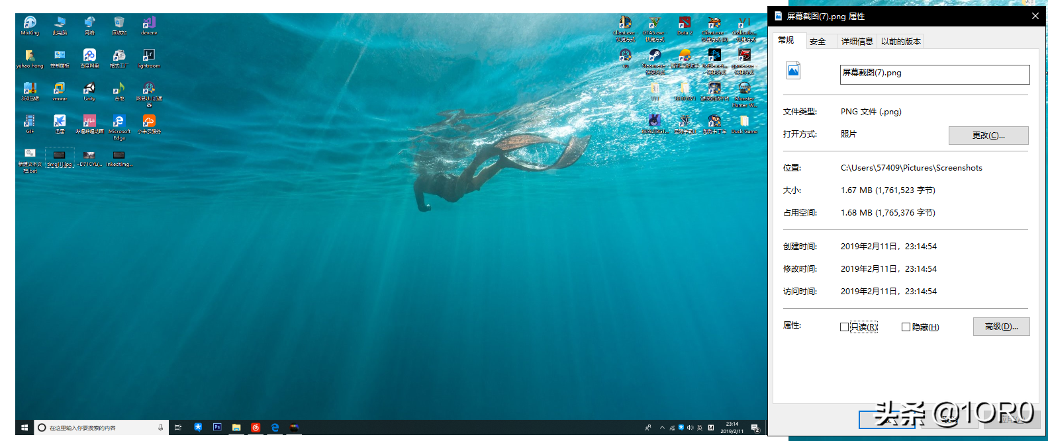Select the Microsoft Edge desktop icon

click(x=119, y=122)
